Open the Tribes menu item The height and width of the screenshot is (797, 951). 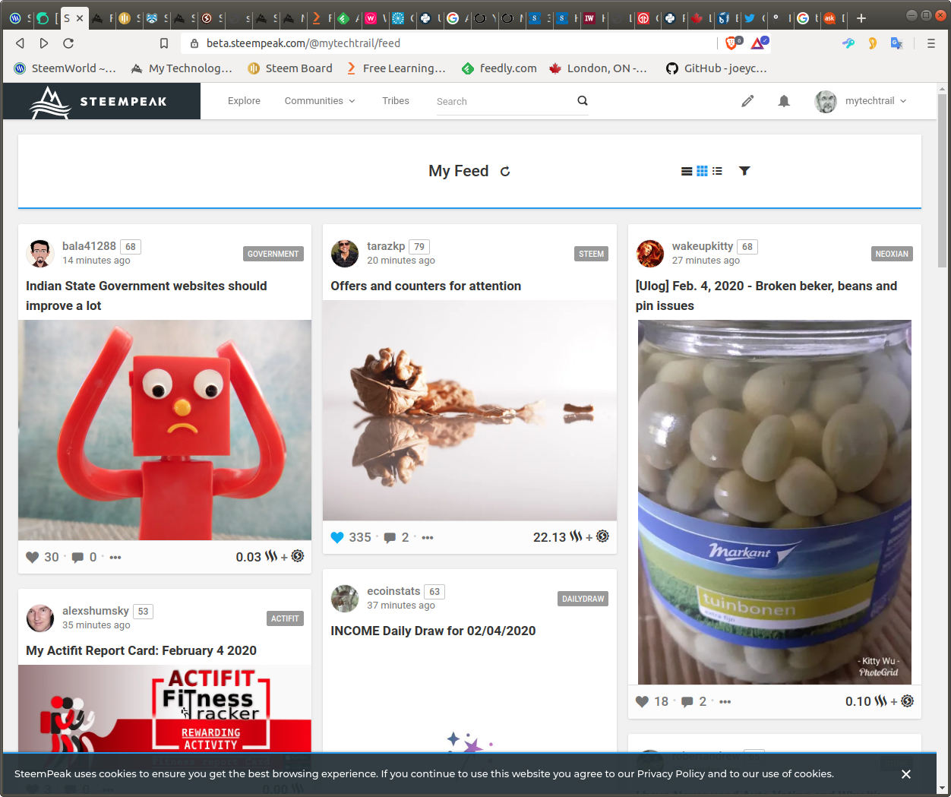click(396, 101)
